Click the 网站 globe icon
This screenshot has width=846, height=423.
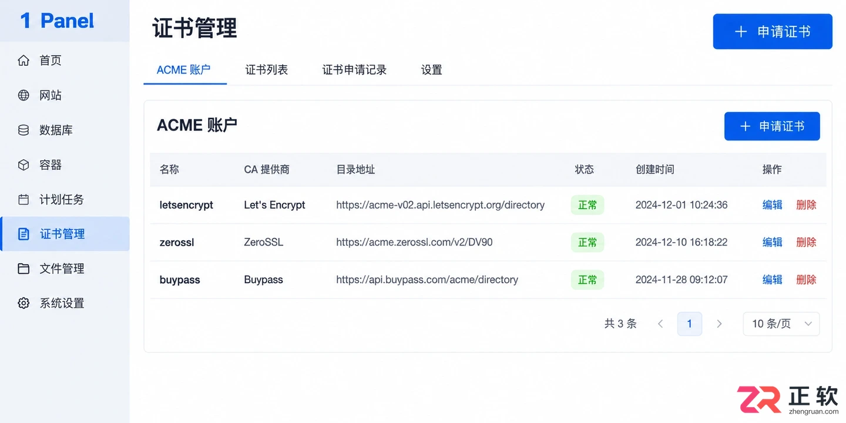(x=23, y=95)
